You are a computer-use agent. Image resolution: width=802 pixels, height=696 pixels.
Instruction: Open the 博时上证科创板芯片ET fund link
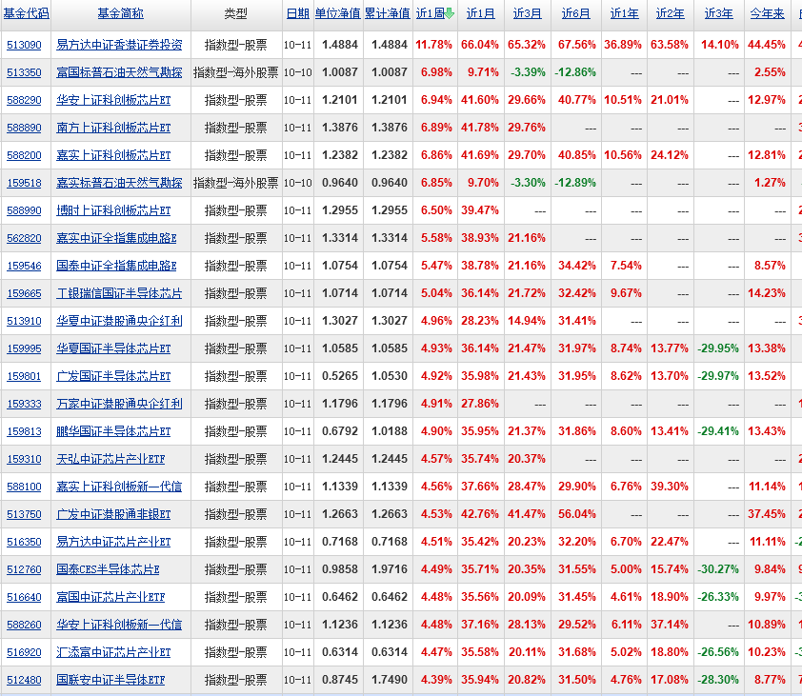point(113,210)
